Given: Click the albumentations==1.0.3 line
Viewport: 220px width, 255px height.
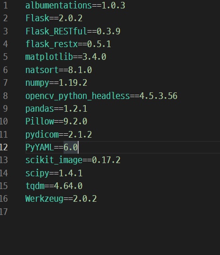Looking at the screenshot, I should [75, 6].
